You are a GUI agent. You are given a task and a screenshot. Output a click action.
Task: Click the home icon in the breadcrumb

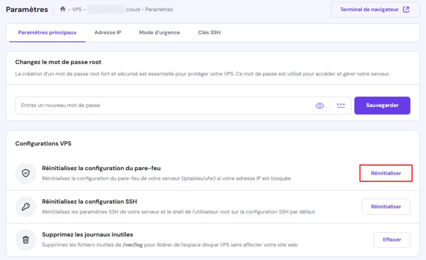(x=63, y=9)
